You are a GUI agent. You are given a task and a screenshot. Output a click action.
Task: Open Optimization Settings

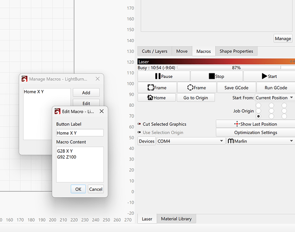coord(256,132)
